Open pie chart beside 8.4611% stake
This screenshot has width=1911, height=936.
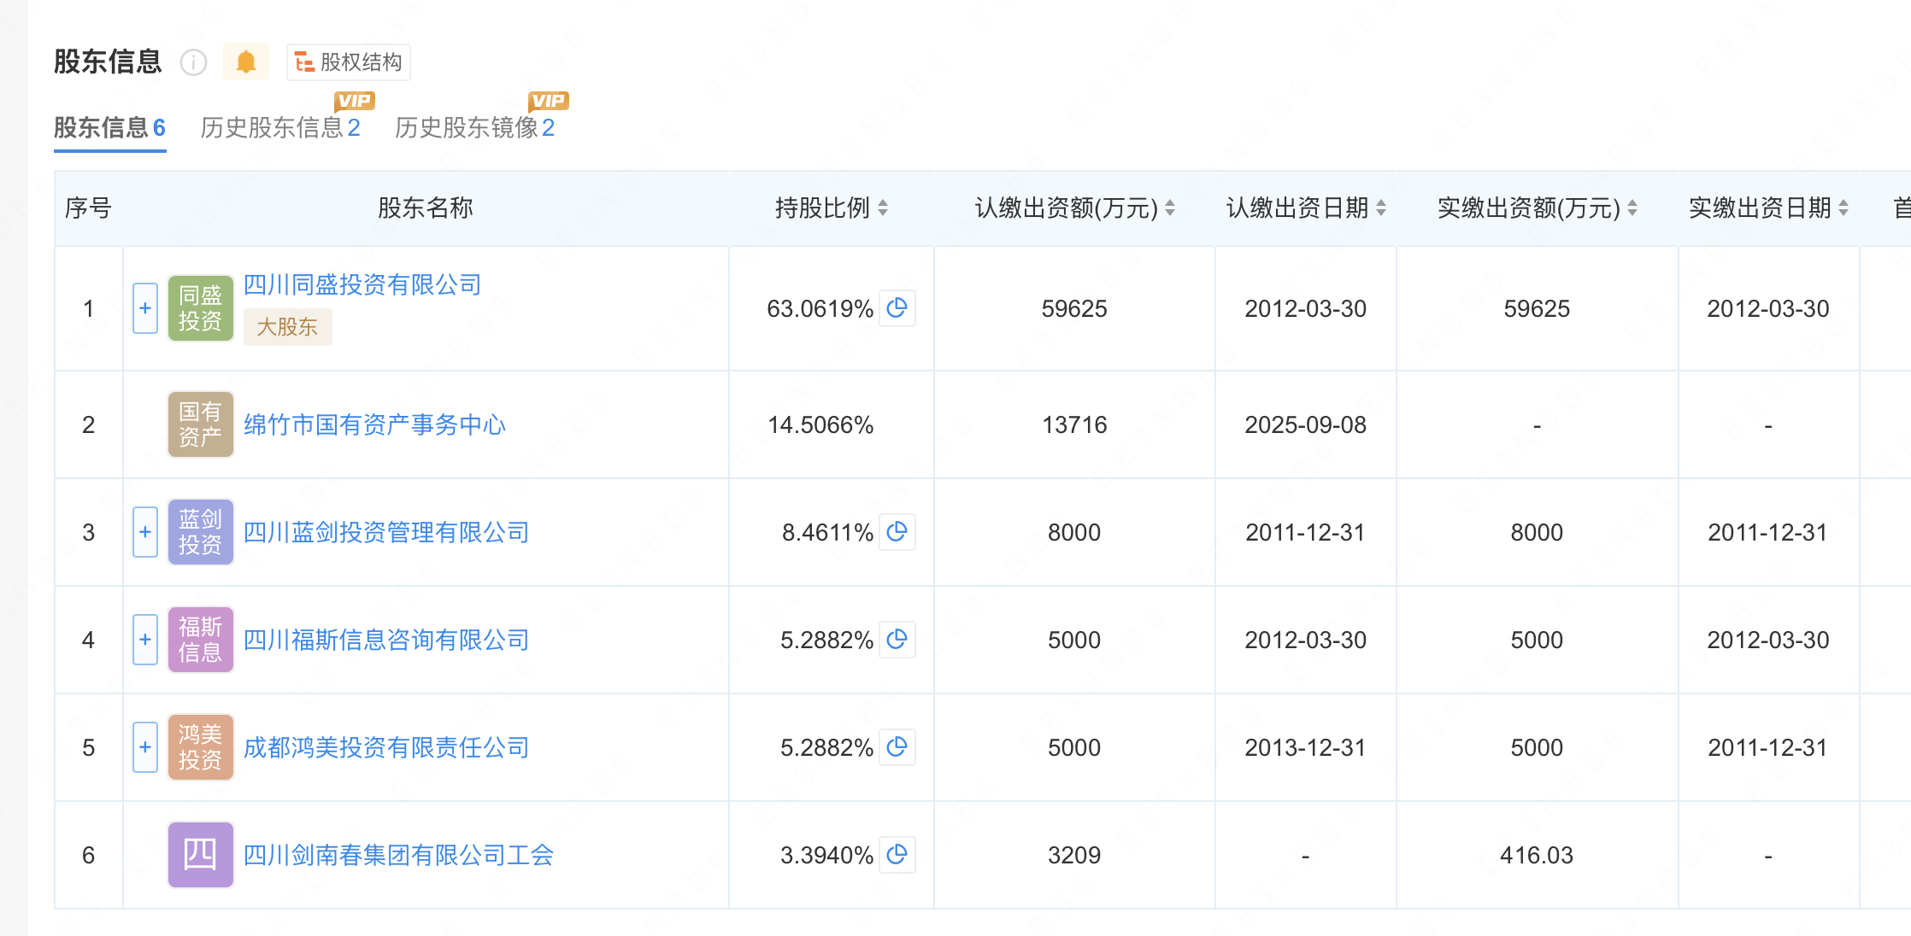(897, 532)
